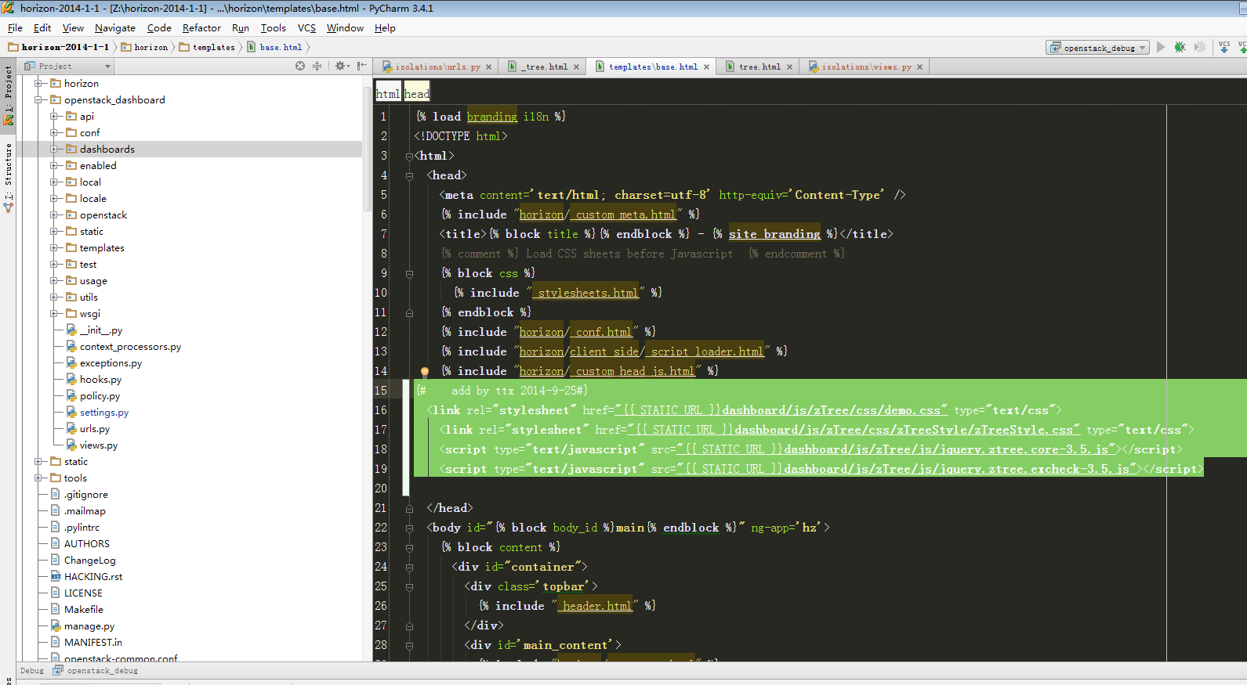Expand the templates folder in tree
This screenshot has width=1247, height=685.
pyautogui.click(x=54, y=248)
